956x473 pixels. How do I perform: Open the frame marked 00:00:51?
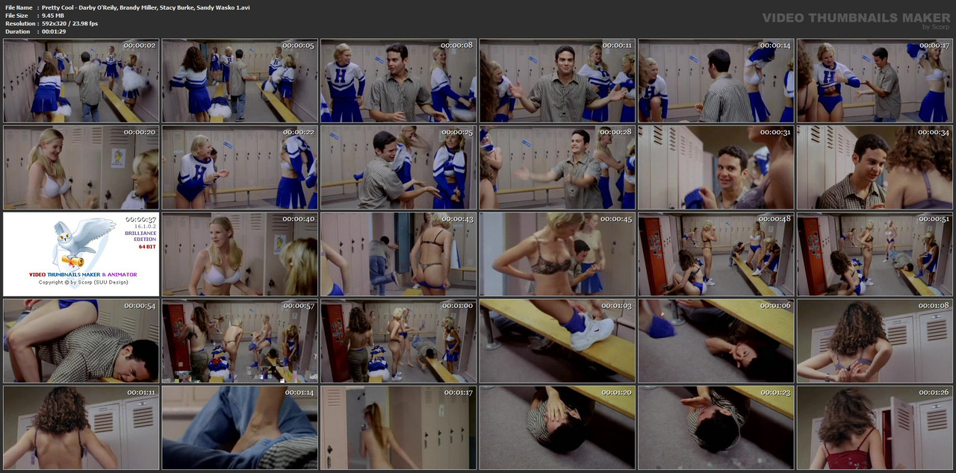pos(875,254)
